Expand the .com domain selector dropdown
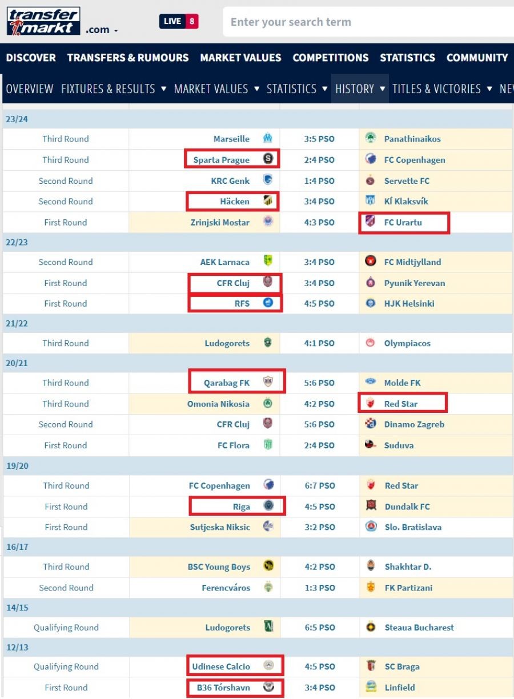Image resolution: width=514 pixels, height=699 pixels. 102,30
